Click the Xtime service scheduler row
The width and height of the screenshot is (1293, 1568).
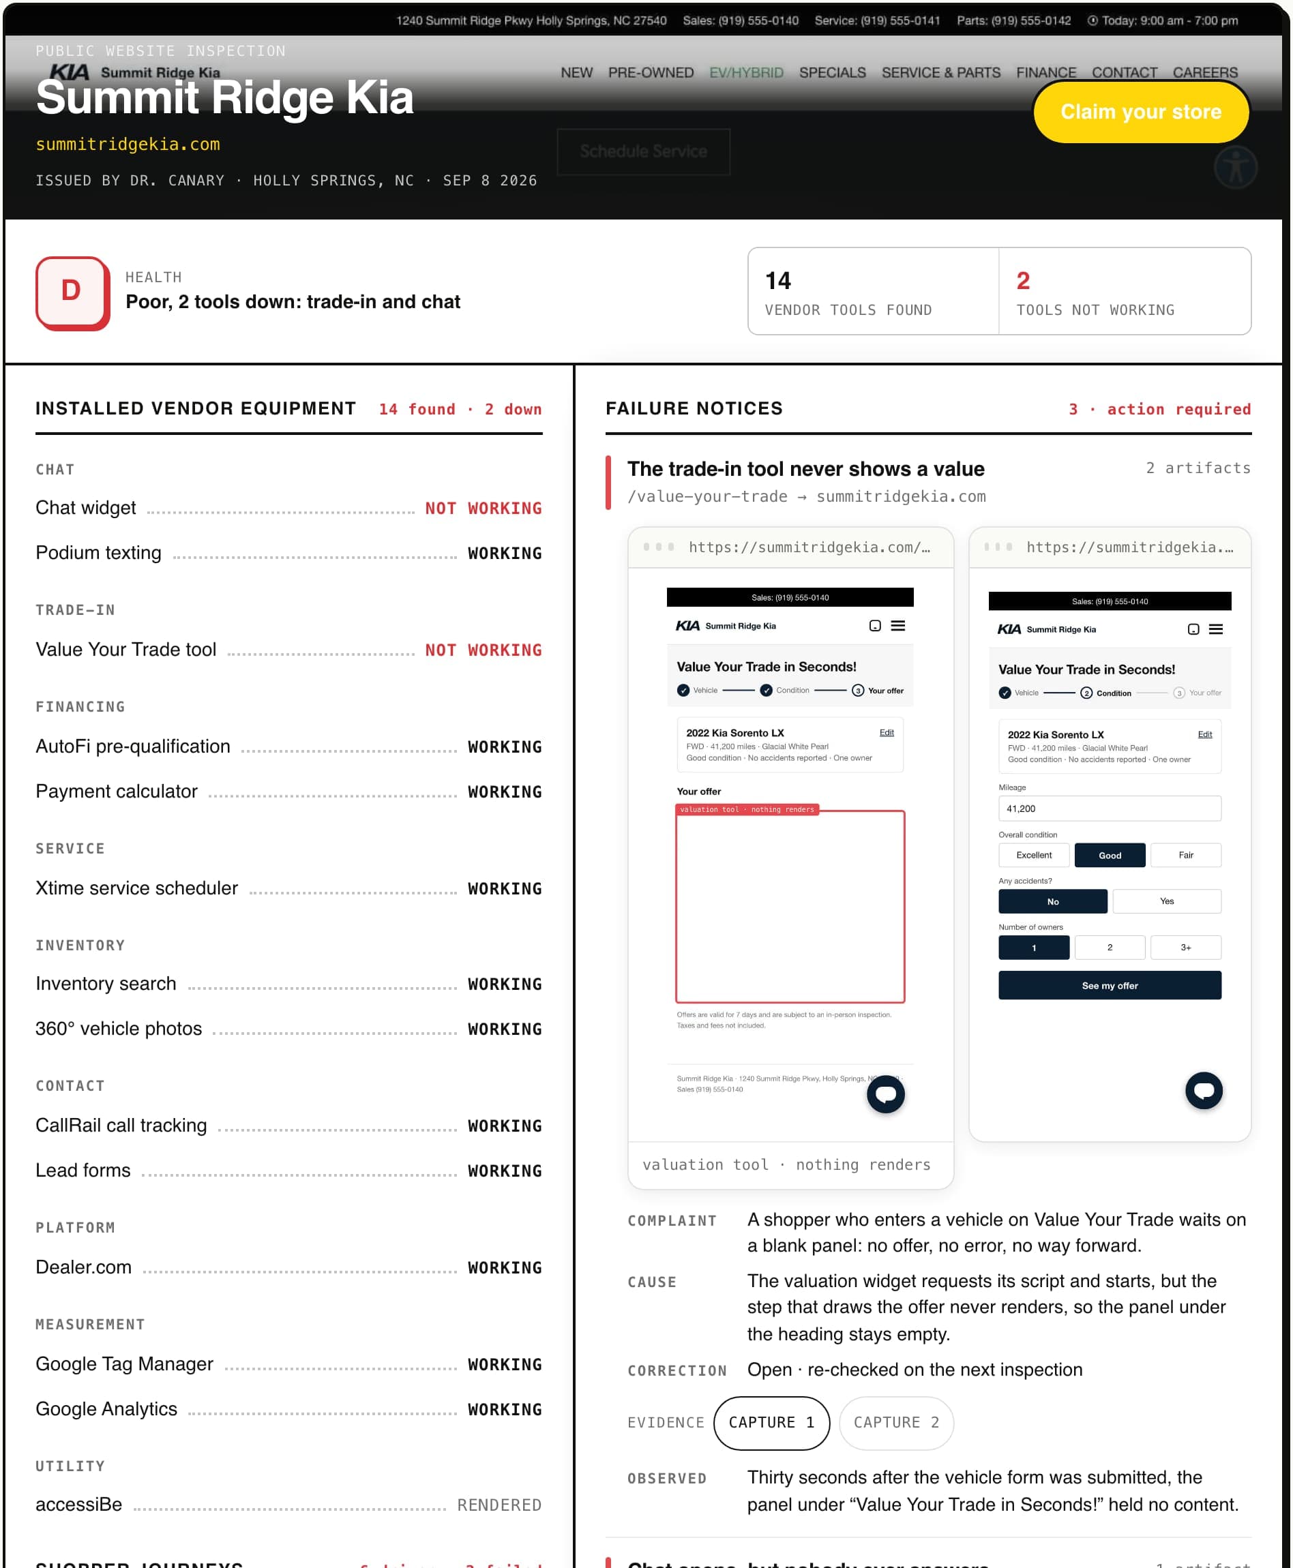click(289, 888)
